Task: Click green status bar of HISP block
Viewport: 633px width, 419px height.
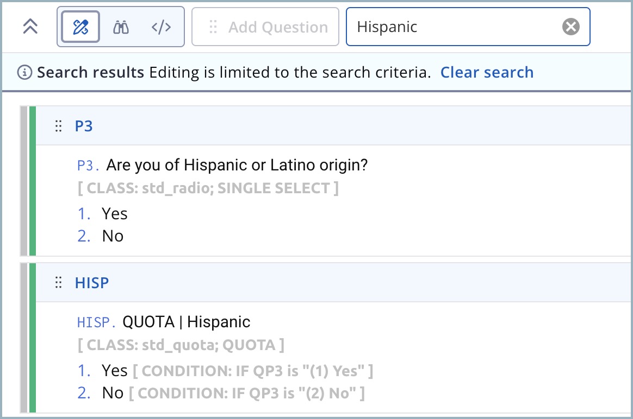Action: click(x=32, y=338)
